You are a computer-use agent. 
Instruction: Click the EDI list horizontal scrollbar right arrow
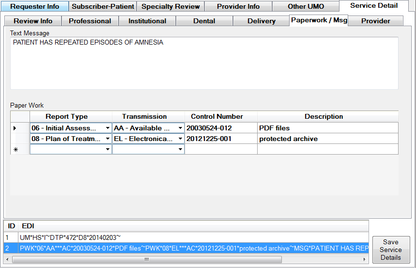coord(365,259)
